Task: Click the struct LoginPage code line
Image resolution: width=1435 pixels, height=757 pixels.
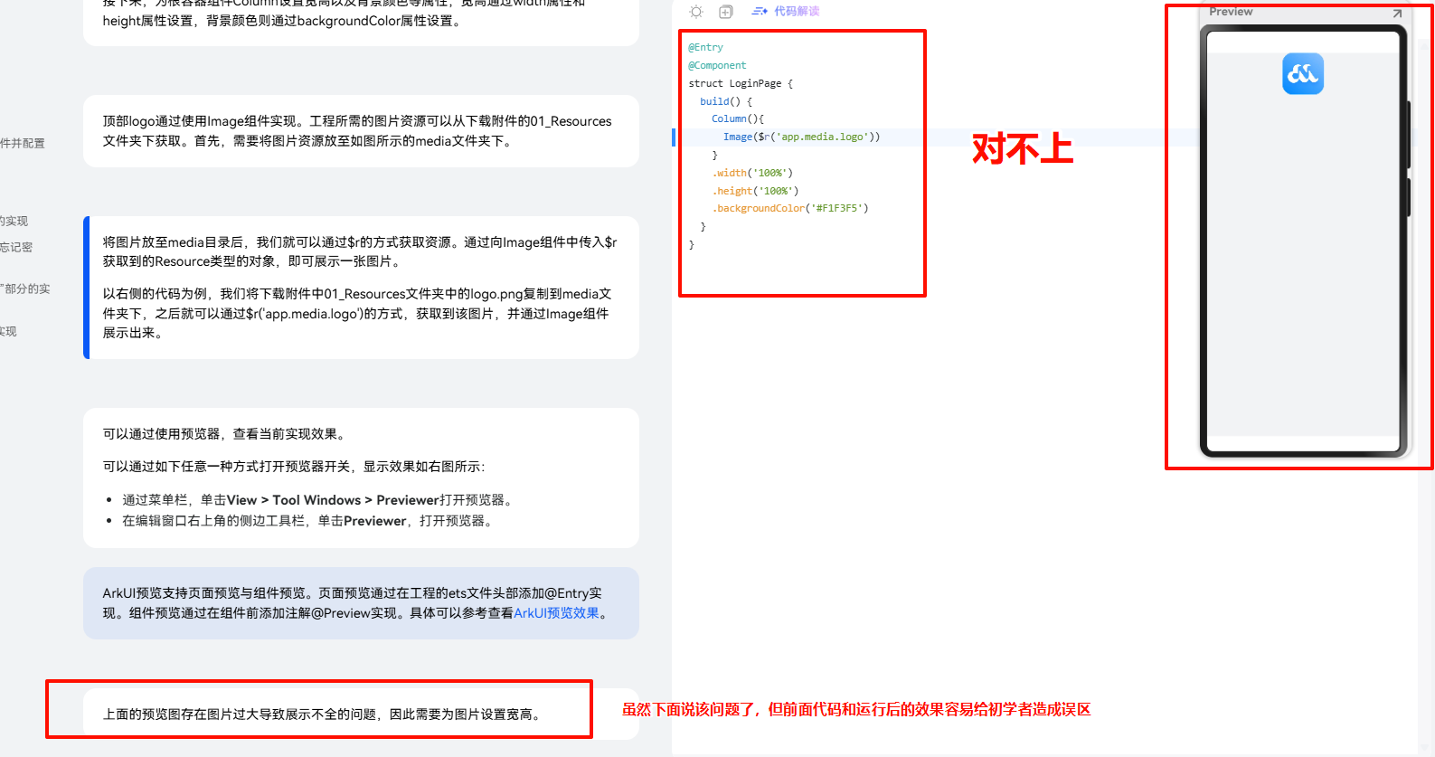Action: tap(740, 83)
